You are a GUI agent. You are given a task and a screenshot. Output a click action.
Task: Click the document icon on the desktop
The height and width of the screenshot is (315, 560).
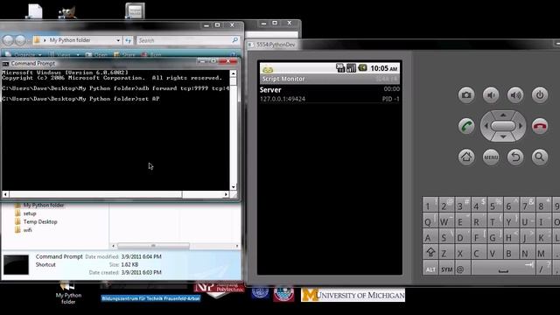35,10
